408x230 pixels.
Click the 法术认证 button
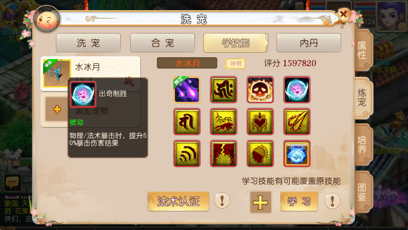point(178,201)
